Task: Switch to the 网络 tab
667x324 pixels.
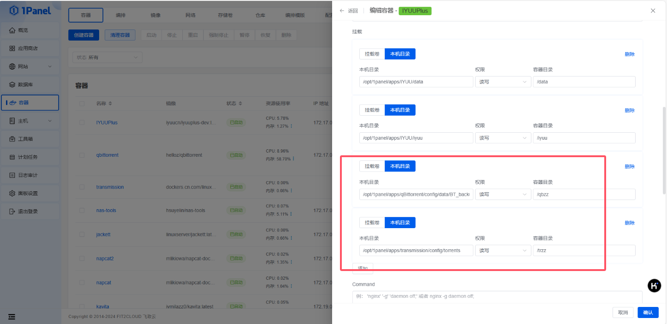Action: 191,15
